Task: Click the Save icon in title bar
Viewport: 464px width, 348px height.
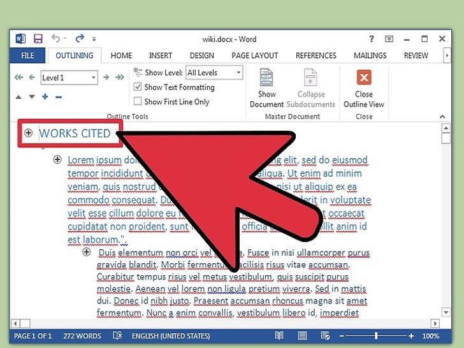Action: [x=38, y=39]
